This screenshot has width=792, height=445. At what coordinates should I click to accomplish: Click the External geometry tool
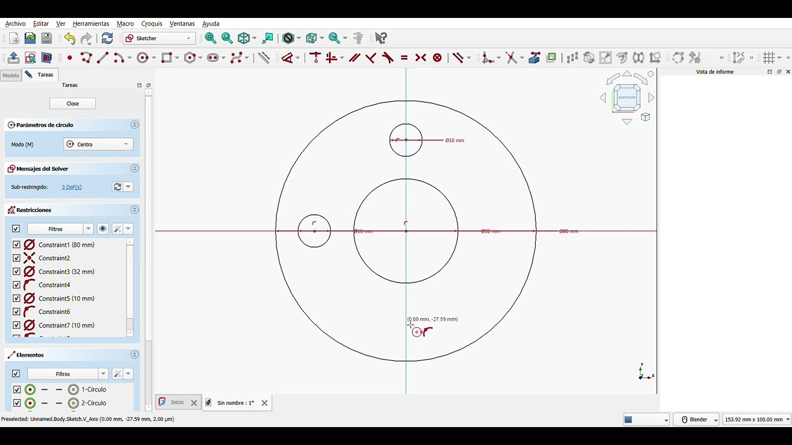click(x=535, y=57)
